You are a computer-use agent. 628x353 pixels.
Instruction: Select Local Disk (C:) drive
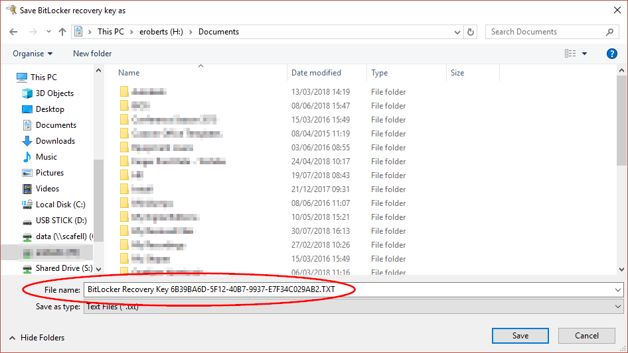coord(60,205)
